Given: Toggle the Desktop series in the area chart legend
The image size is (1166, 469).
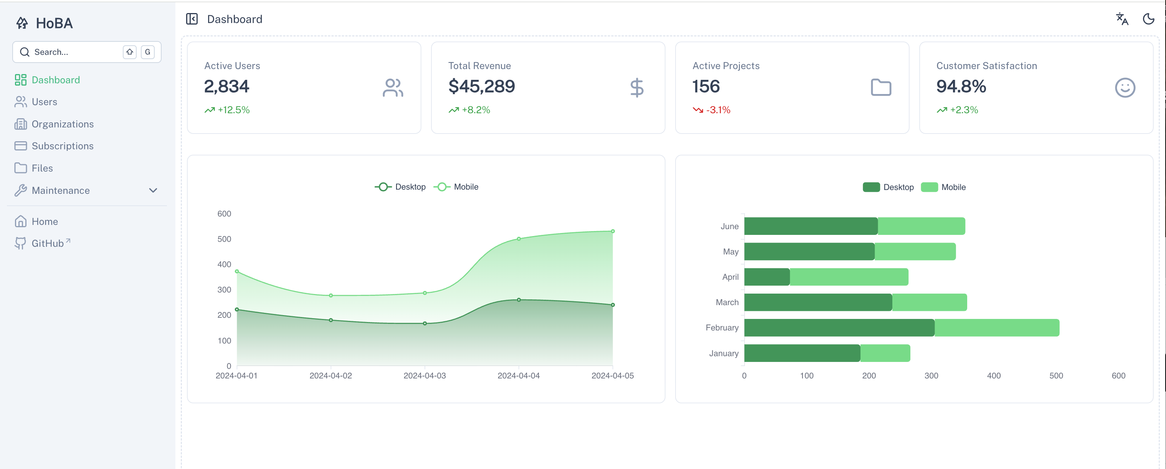Looking at the screenshot, I should (x=400, y=187).
